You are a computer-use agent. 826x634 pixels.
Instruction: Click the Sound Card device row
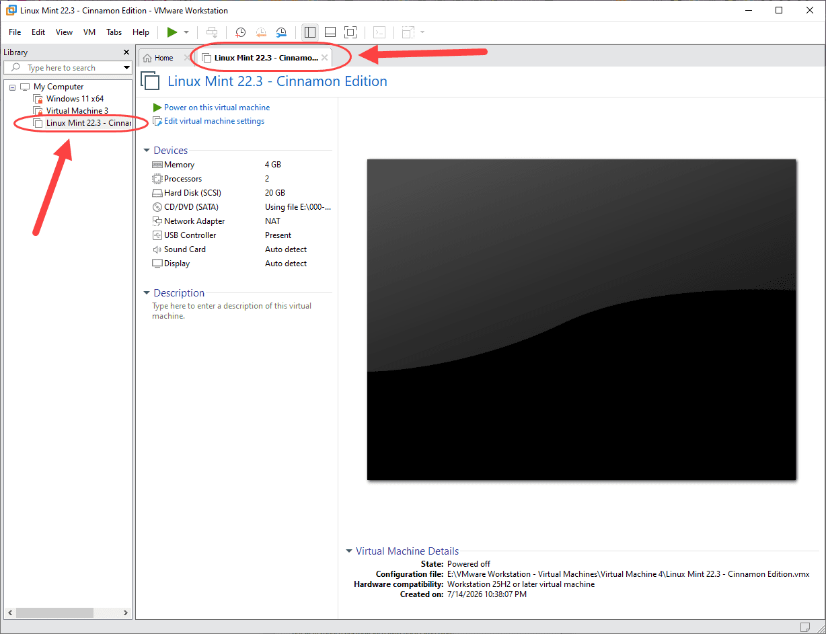click(241, 249)
